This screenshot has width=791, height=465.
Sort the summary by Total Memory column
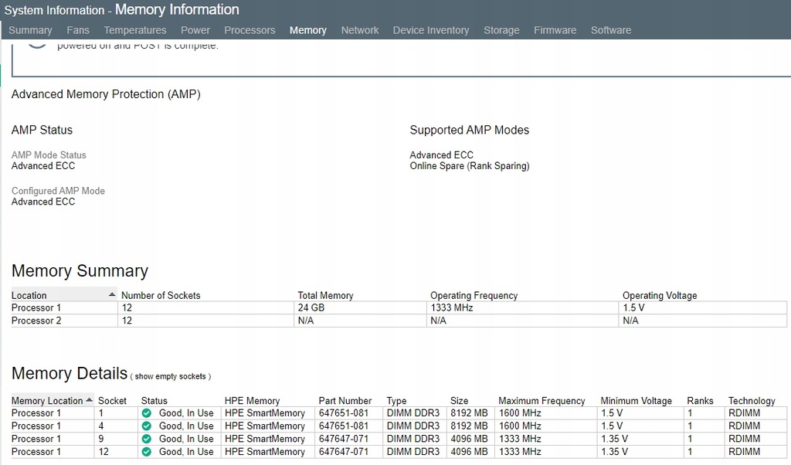click(x=325, y=295)
